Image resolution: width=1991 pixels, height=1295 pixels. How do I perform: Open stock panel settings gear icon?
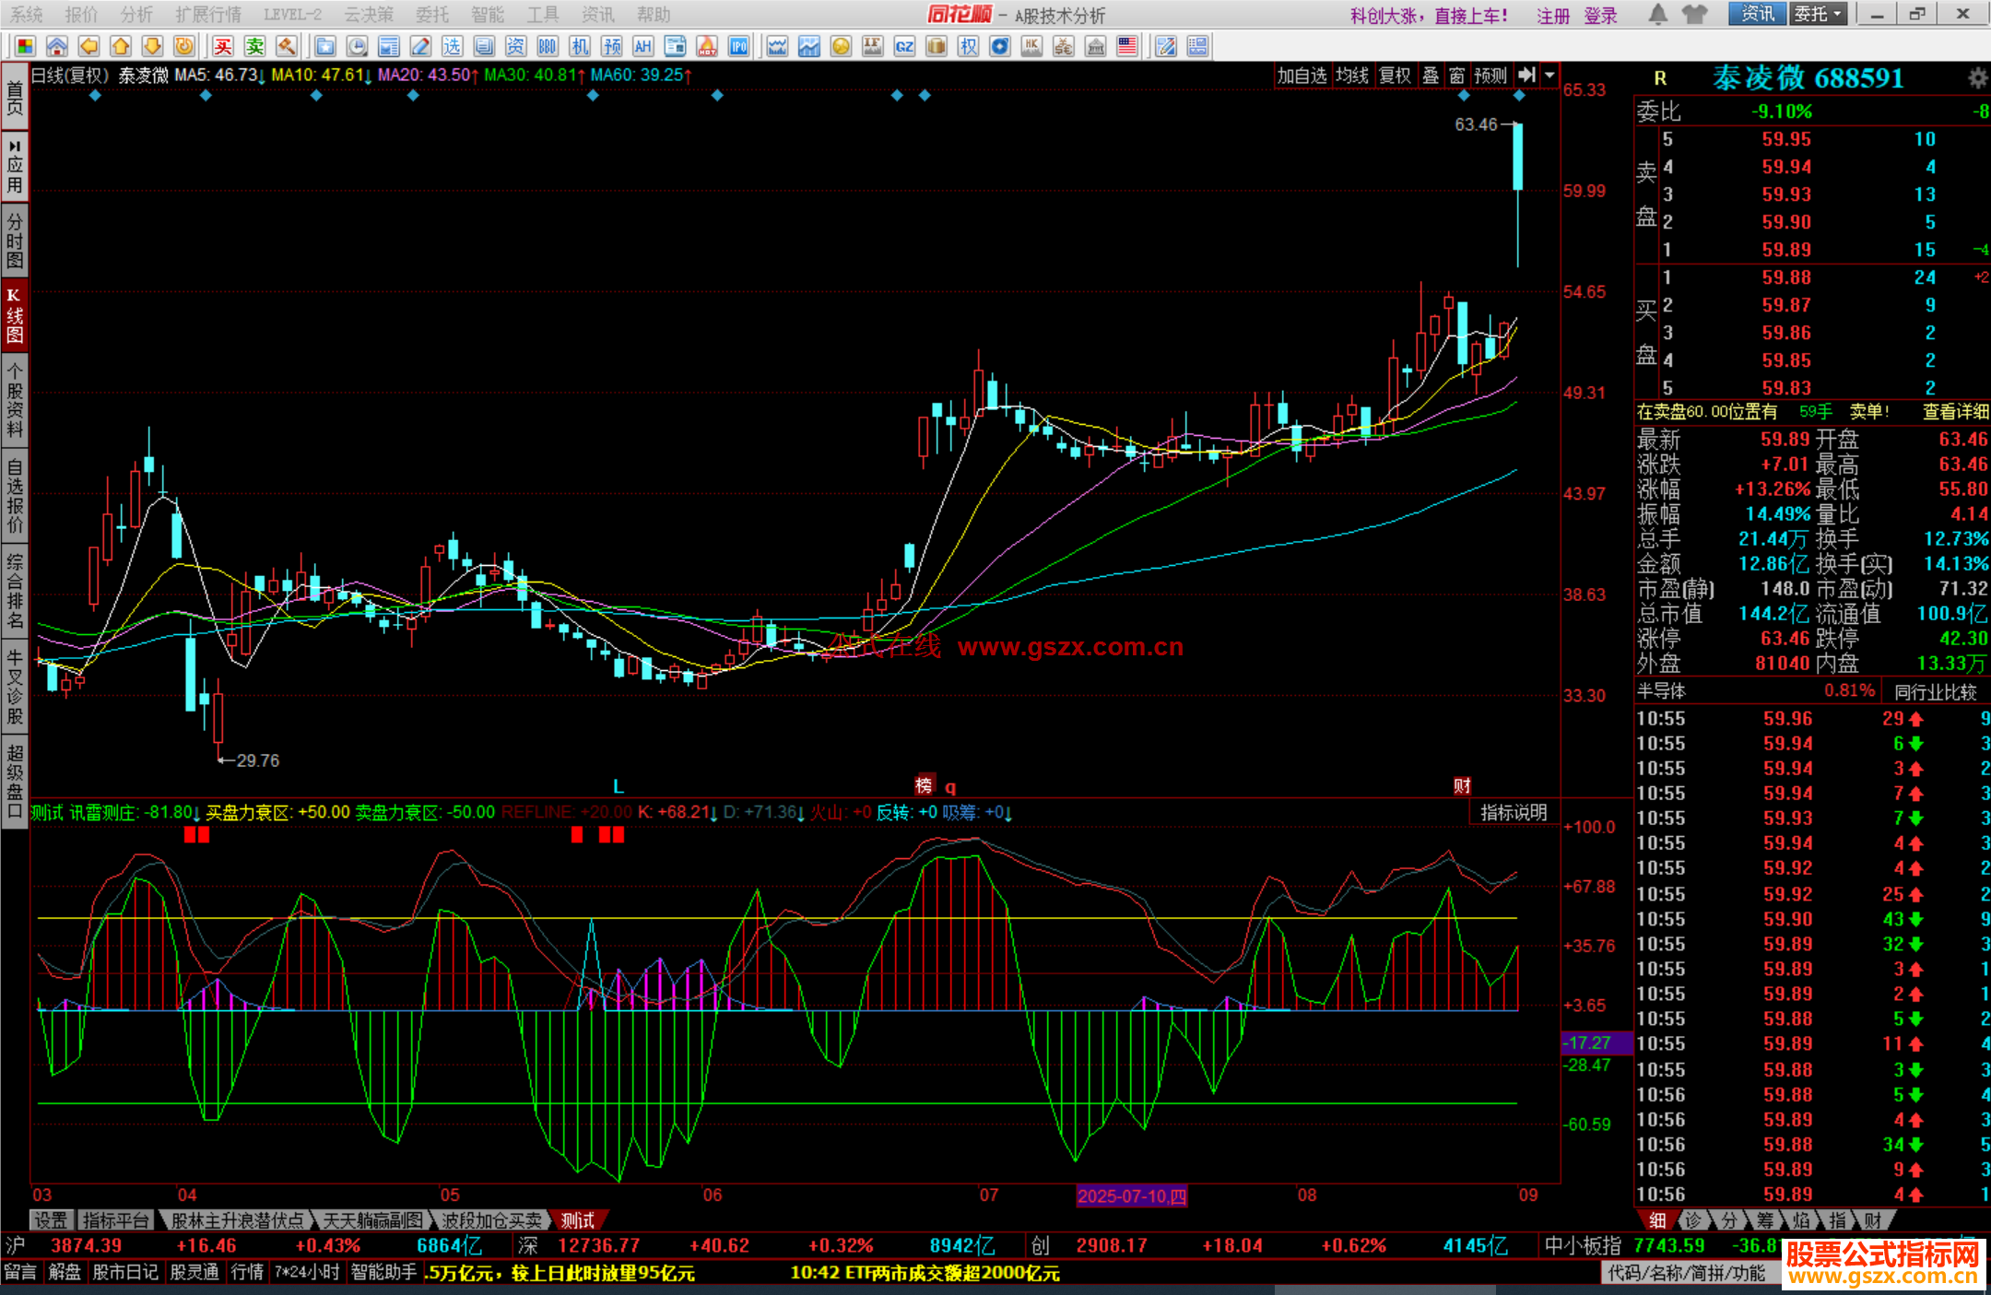[x=1977, y=78]
